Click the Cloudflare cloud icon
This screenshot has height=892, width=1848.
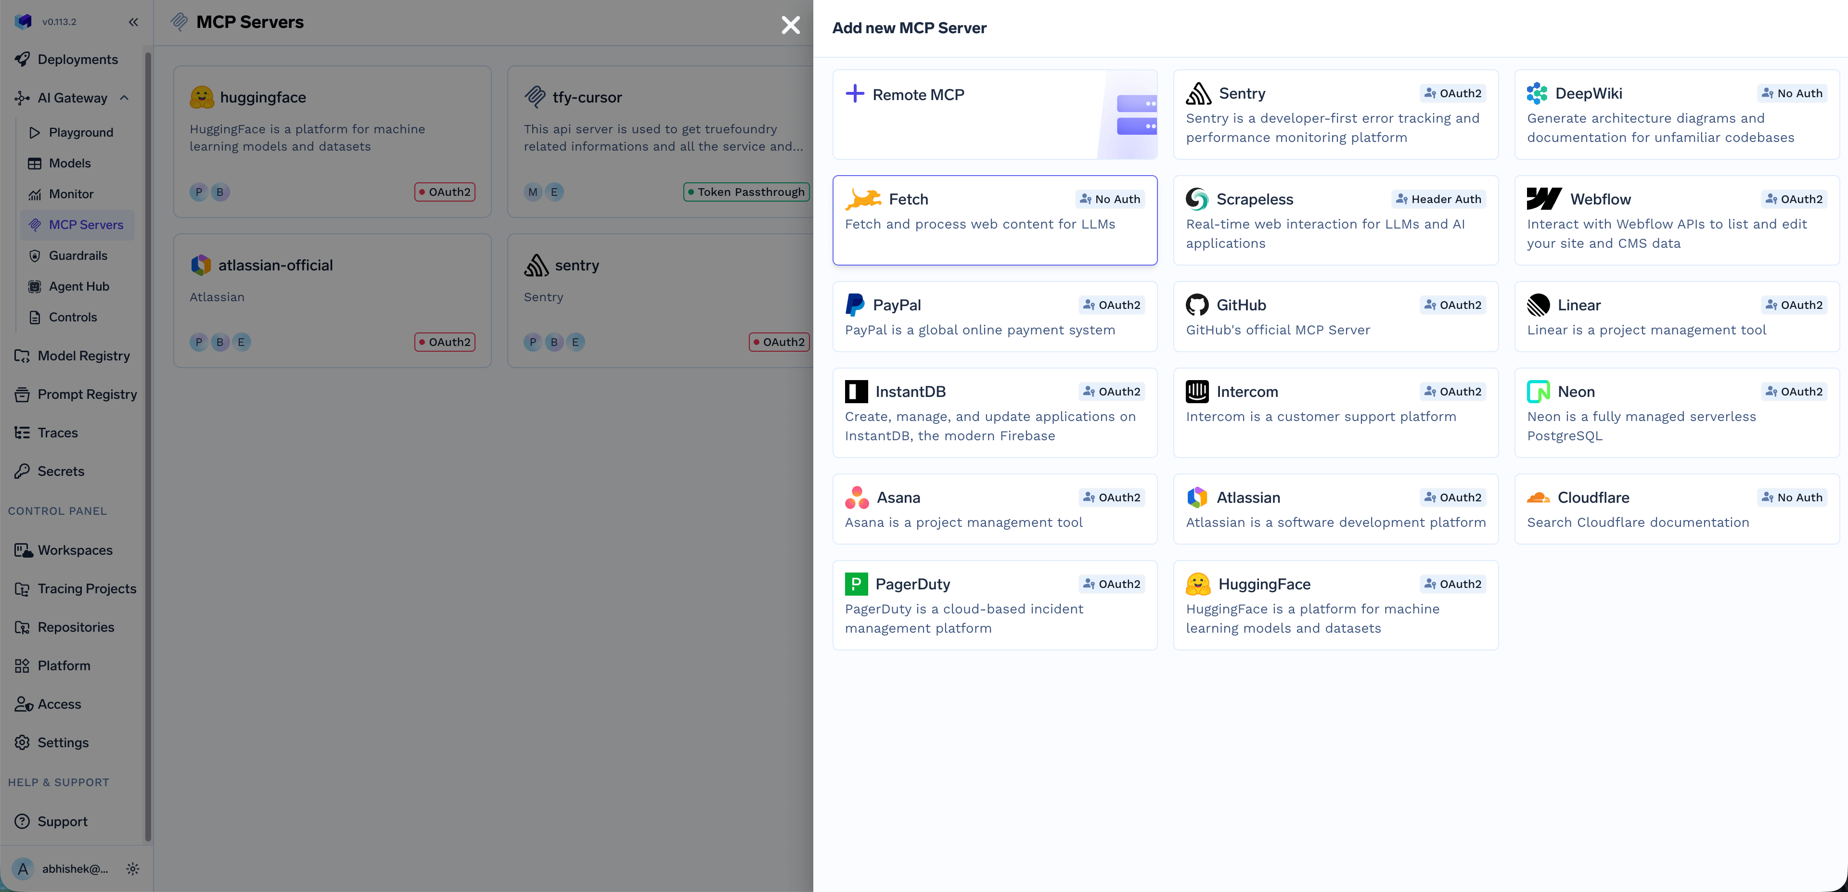(x=1538, y=497)
